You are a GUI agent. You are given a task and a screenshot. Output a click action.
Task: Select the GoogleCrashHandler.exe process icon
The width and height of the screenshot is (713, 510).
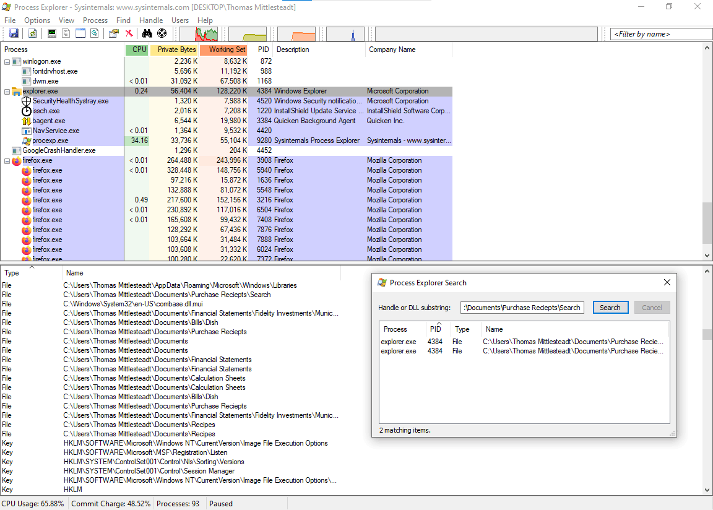pos(16,150)
